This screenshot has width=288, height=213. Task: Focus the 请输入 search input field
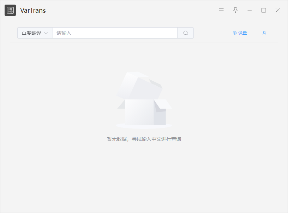coord(115,33)
